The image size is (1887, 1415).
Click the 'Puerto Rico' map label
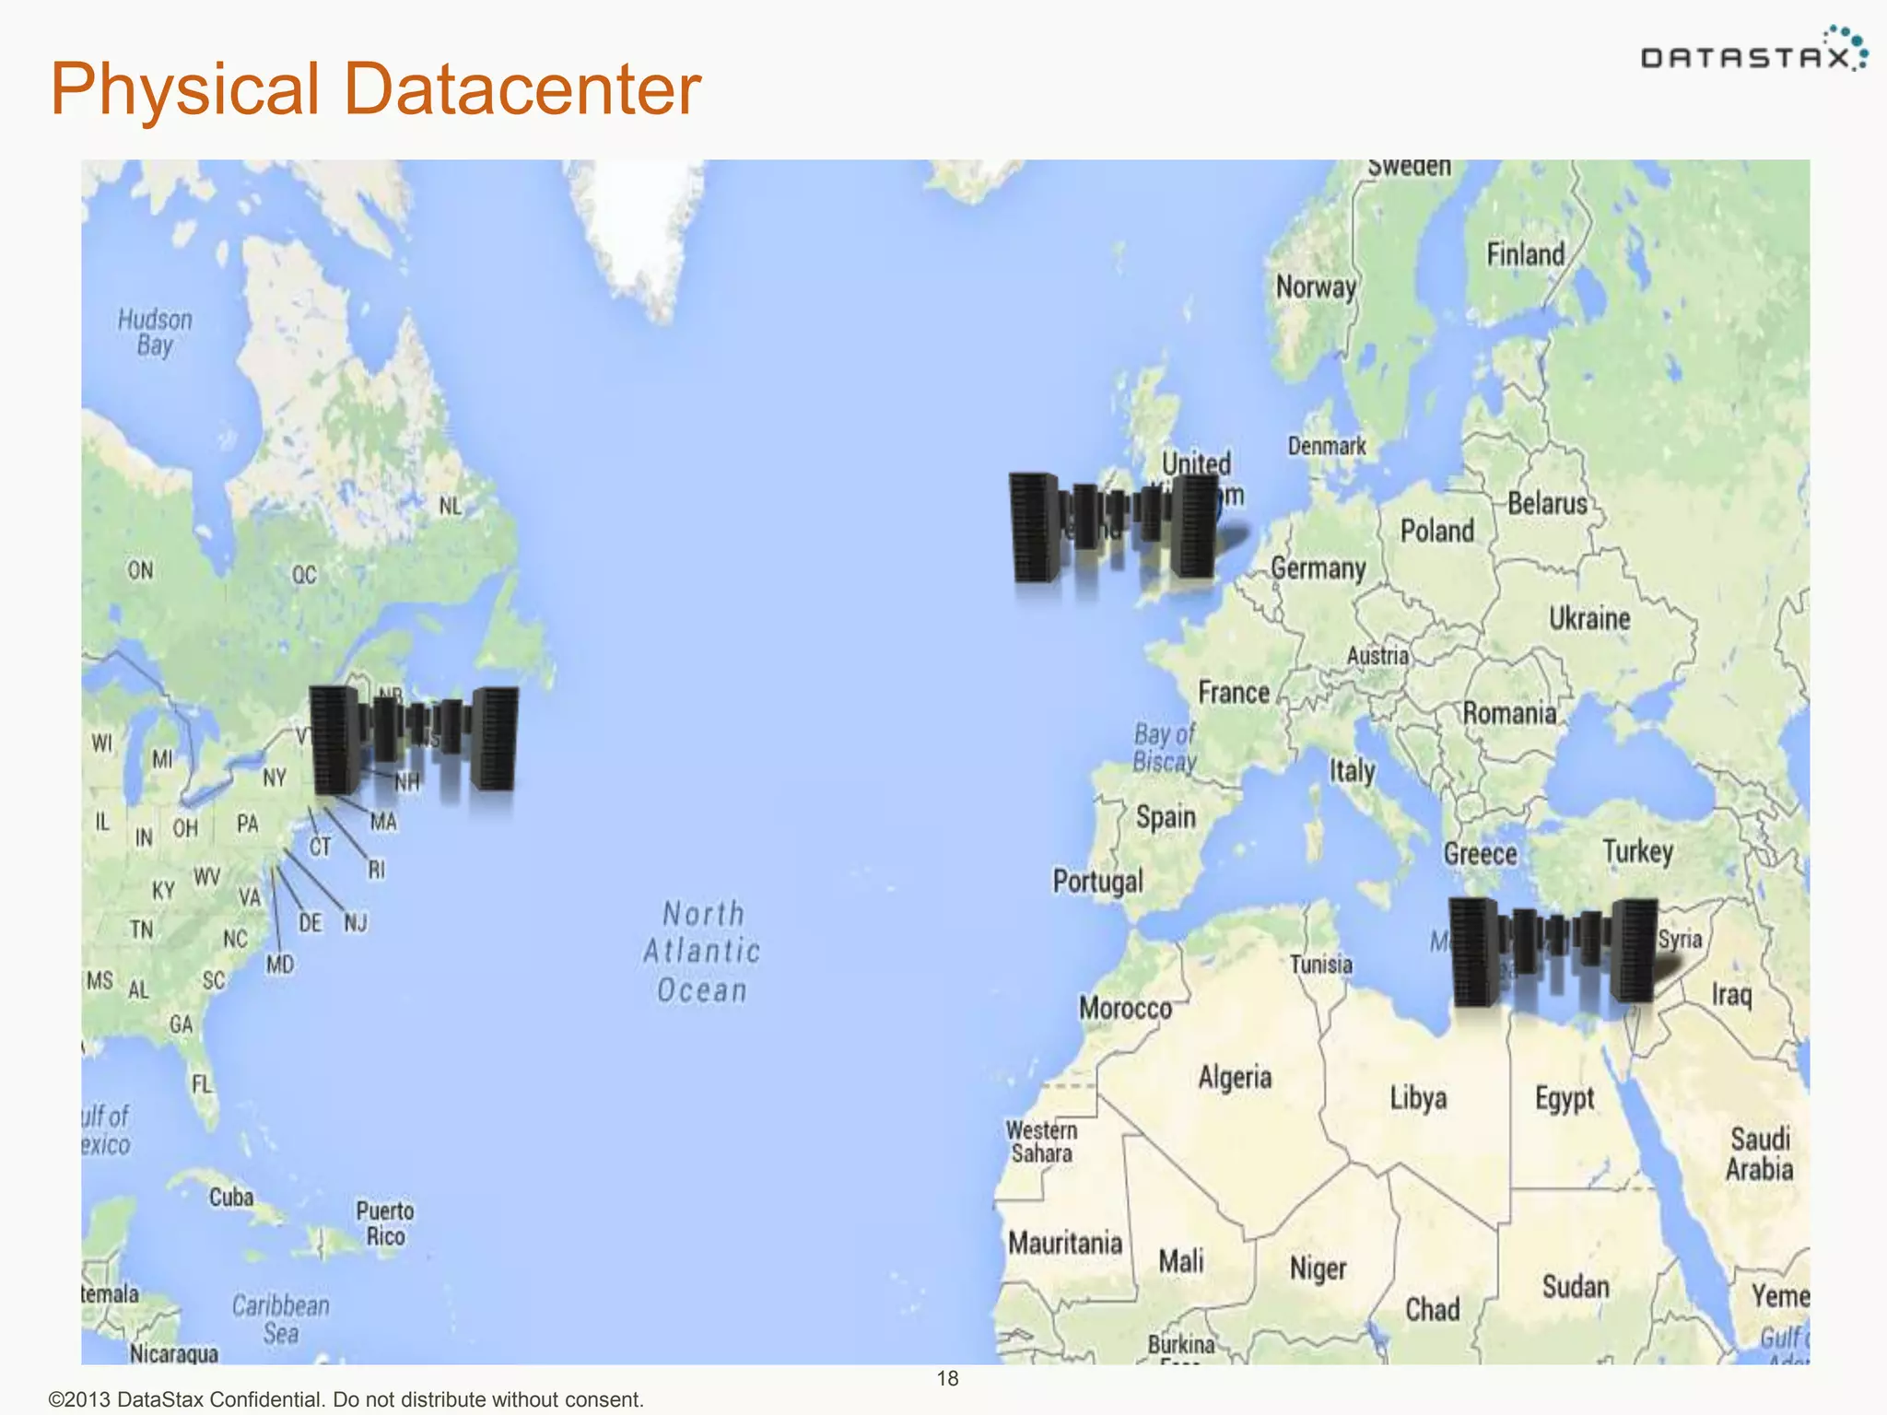[385, 1223]
